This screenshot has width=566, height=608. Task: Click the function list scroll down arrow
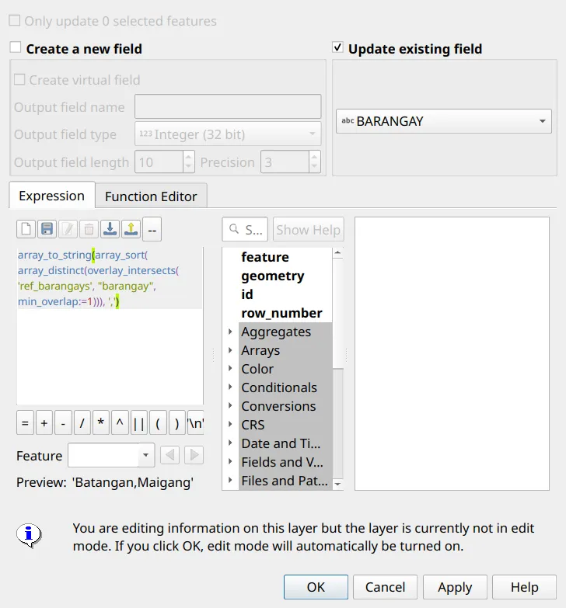point(337,484)
